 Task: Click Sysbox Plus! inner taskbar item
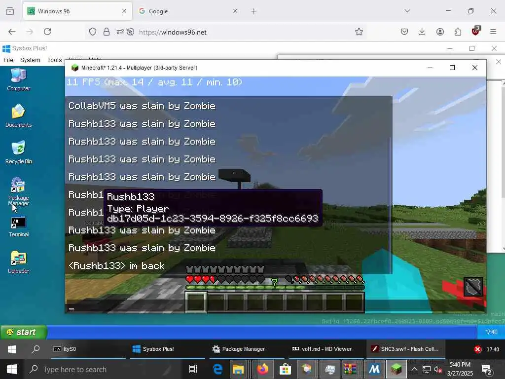point(168,349)
